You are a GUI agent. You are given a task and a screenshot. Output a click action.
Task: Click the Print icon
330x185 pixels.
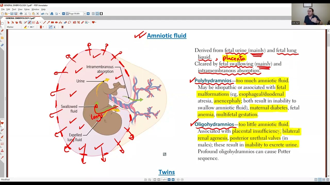[21, 14]
